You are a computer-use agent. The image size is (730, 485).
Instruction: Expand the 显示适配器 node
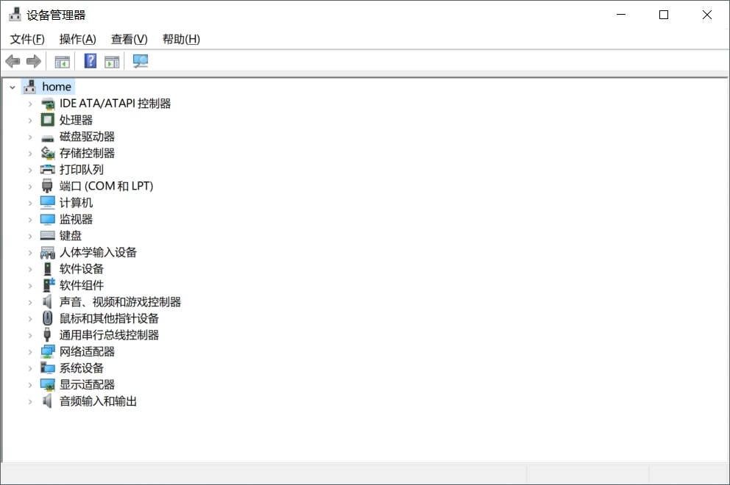(30, 385)
